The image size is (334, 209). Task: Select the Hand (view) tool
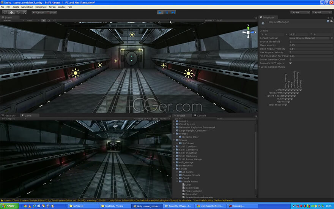pos(5,13)
